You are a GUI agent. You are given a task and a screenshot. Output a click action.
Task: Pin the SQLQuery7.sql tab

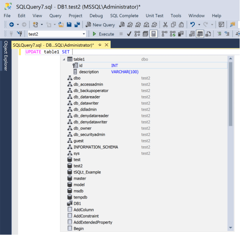click(x=100, y=45)
